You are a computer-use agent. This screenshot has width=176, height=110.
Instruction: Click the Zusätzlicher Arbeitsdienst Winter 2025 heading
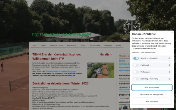click(x=60, y=83)
